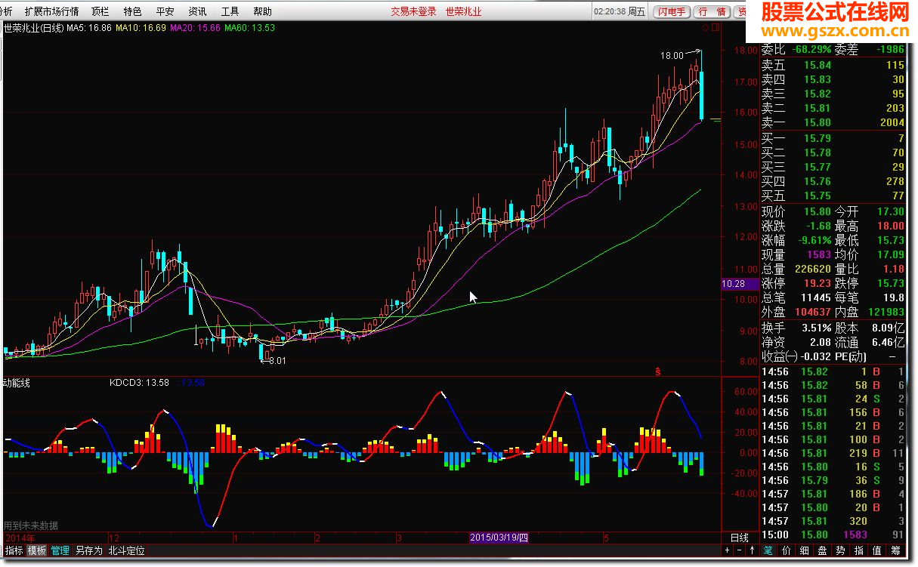Click the 现价 15.80 value
Screen dimensions: 918x567
click(817, 211)
